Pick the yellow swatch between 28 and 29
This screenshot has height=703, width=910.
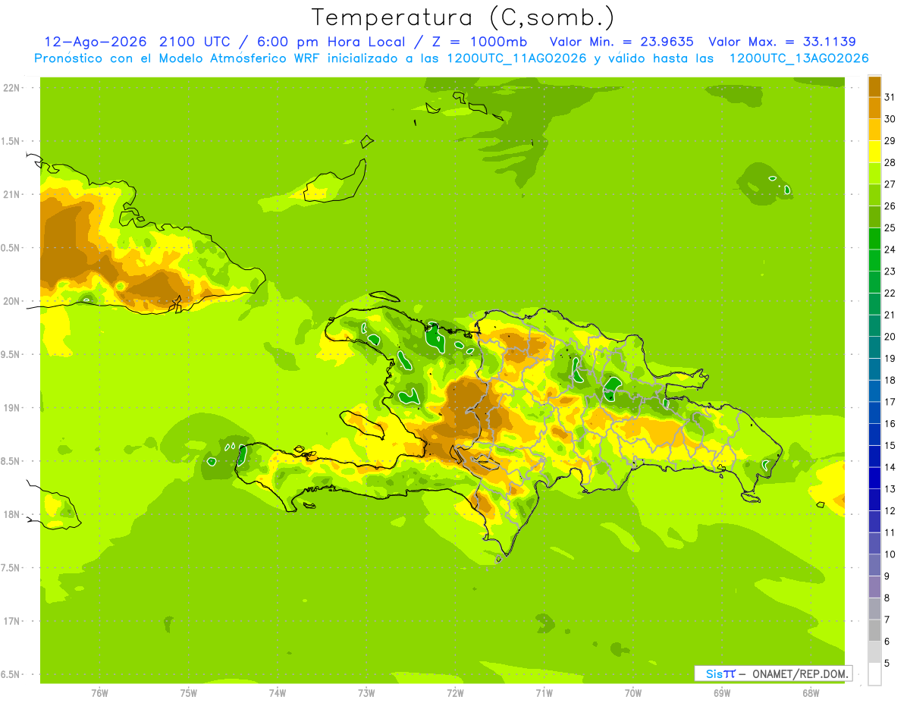point(874,152)
